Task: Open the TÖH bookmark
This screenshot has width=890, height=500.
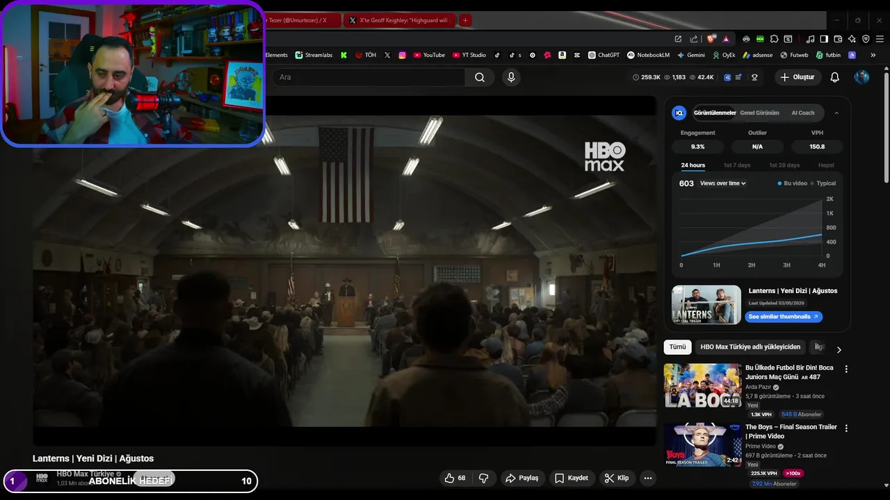Action: point(366,55)
